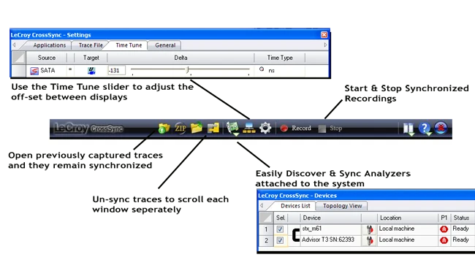This screenshot has height=268, width=475.
Task: Open previously captured traces folder icon
Action: (x=164, y=129)
